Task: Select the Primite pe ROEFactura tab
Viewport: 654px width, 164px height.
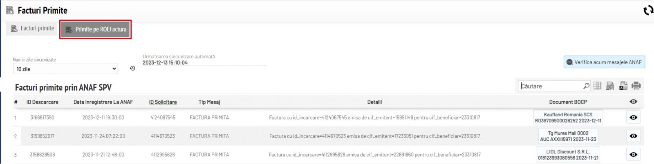Action: (x=96, y=29)
